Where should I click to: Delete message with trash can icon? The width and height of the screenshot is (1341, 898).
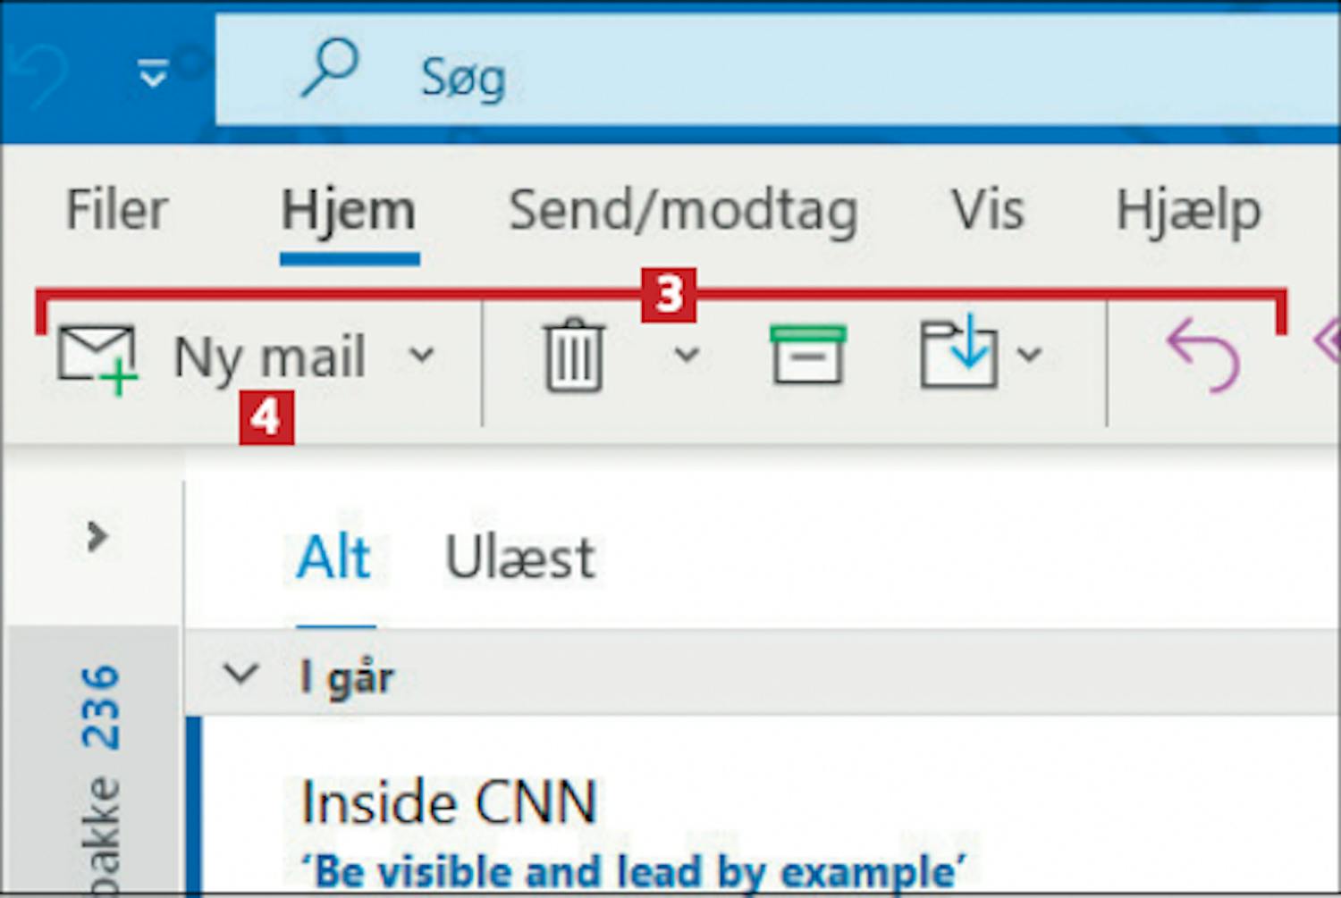tap(575, 356)
